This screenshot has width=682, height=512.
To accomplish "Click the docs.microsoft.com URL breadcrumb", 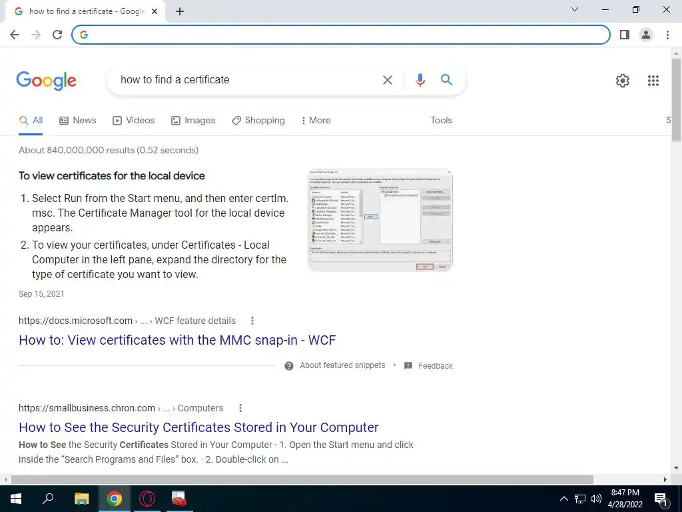I will (127, 321).
